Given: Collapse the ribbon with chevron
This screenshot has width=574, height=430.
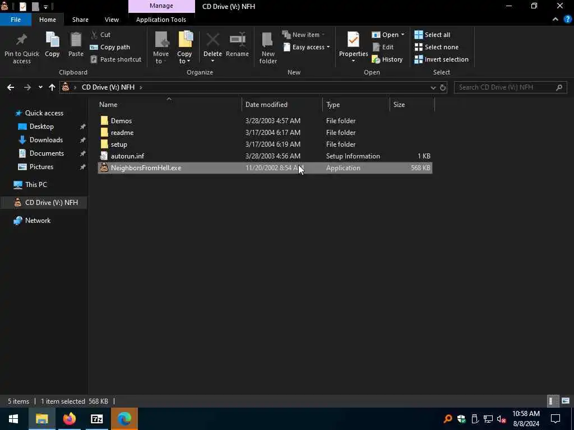Looking at the screenshot, I should [x=556, y=20].
